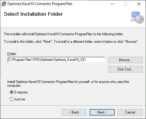Select the Everyone radio button
Viewport: 146px width, 119px height.
click(11, 92)
